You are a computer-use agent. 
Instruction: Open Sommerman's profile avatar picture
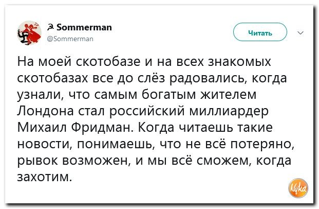coord(30,33)
